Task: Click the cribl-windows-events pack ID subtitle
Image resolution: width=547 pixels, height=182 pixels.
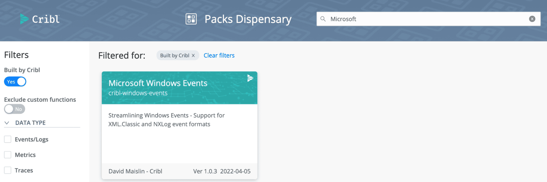Action: point(138,93)
